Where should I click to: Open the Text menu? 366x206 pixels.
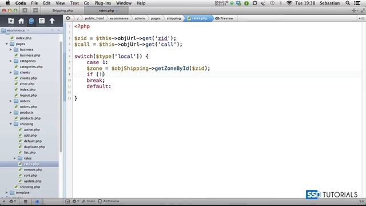[74, 3]
